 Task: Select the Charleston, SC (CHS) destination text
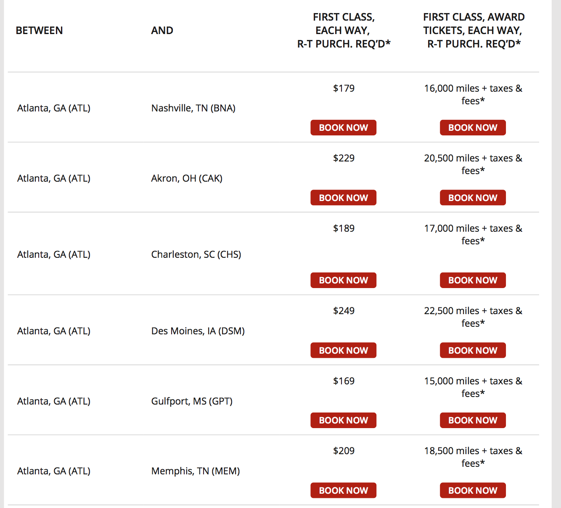click(x=196, y=254)
